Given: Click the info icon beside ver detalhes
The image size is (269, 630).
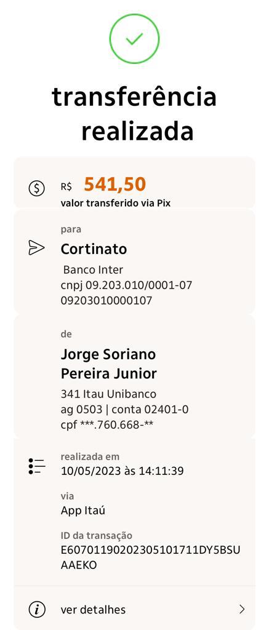Looking at the screenshot, I should click(37, 610).
